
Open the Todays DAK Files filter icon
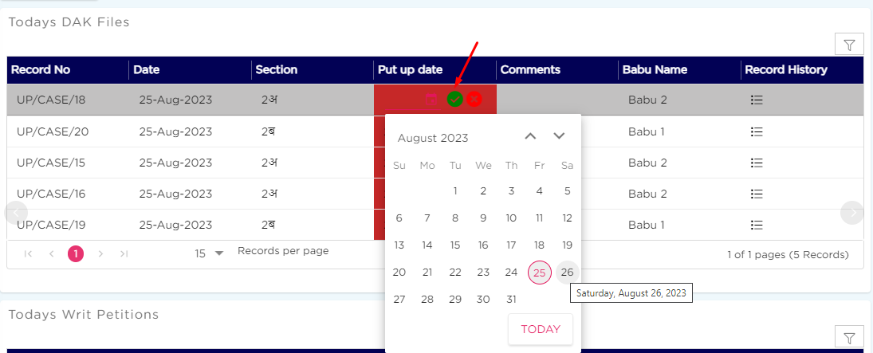[x=849, y=45]
